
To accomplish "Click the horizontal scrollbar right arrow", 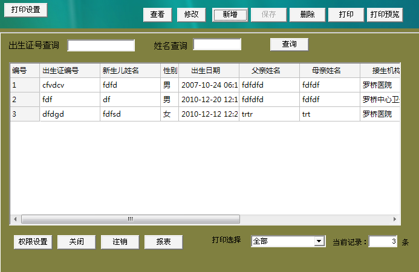I will click(395, 219).
